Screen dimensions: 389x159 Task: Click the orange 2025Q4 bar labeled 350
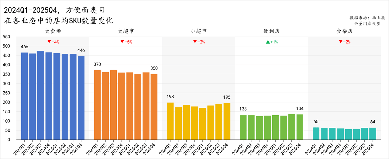pos(154,107)
